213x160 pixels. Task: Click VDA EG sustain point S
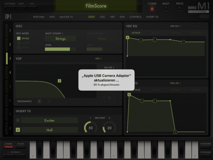click(154, 101)
